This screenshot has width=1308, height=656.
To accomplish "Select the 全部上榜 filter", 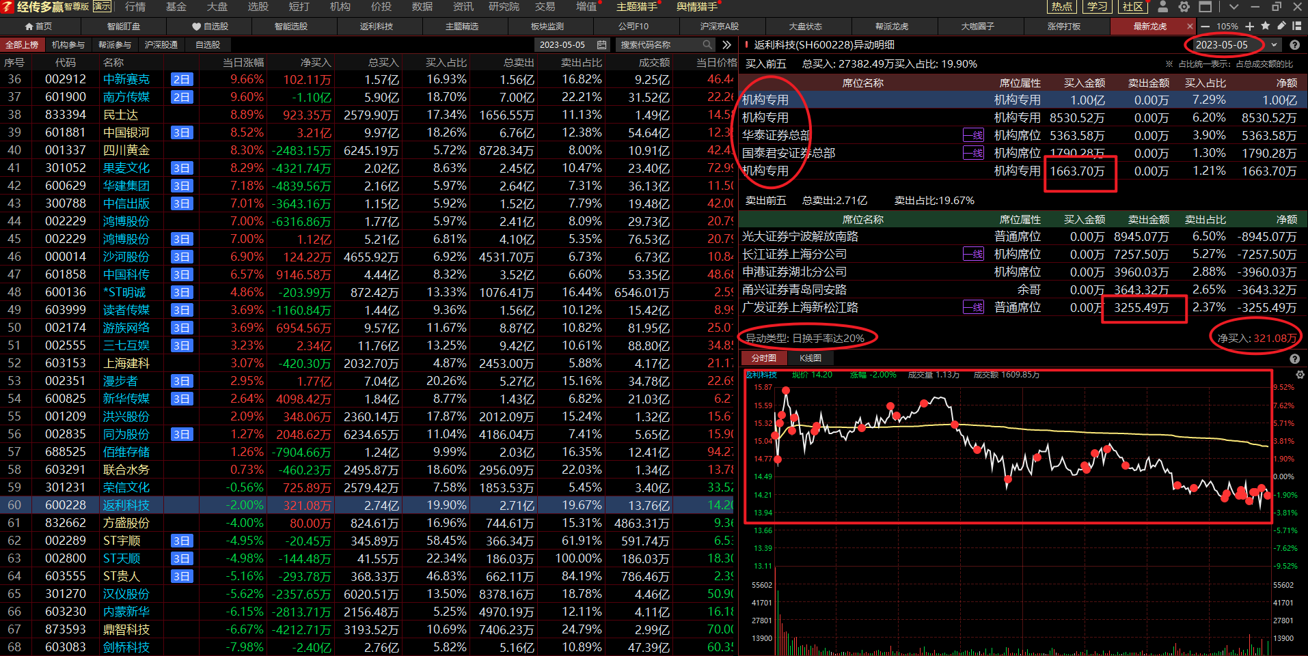I will 23,44.
